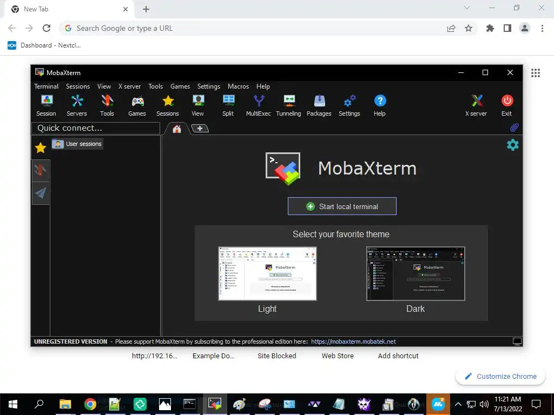Open the Terminal menu
554x415 pixels.
pos(47,86)
